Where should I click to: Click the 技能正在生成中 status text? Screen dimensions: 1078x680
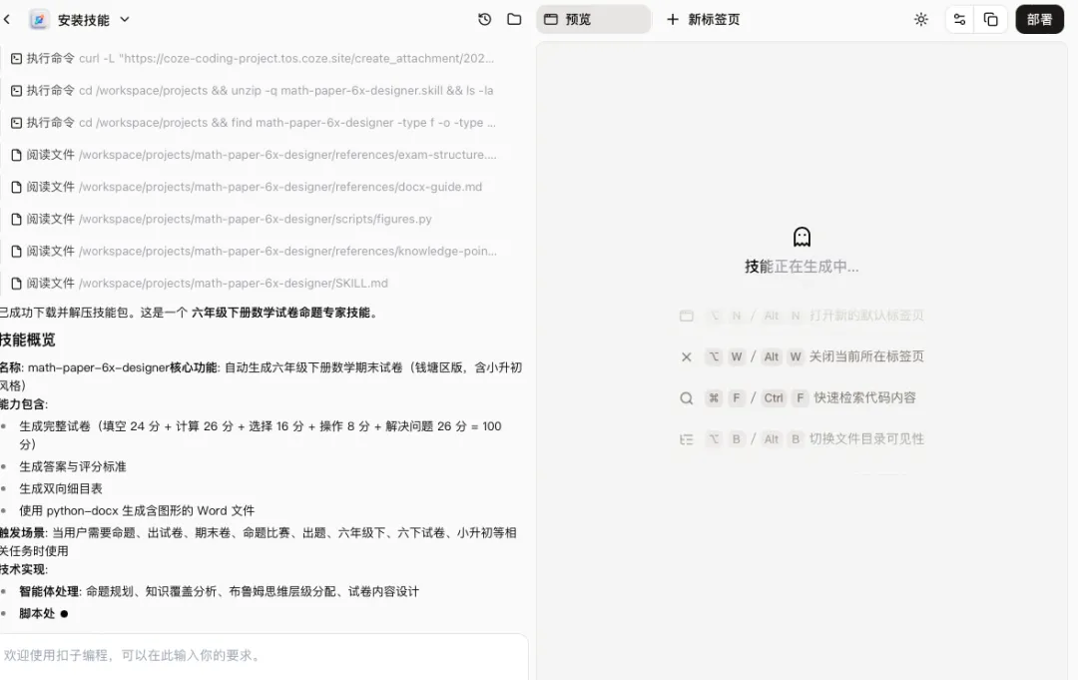[802, 266]
